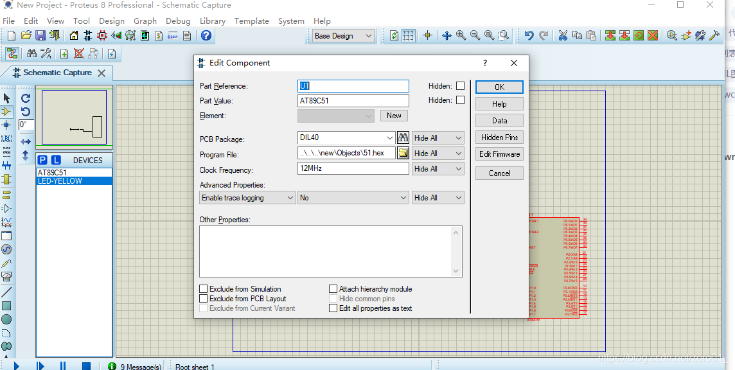735x370 pixels.
Task: Click the Undo arrow icon
Action: point(529,35)
